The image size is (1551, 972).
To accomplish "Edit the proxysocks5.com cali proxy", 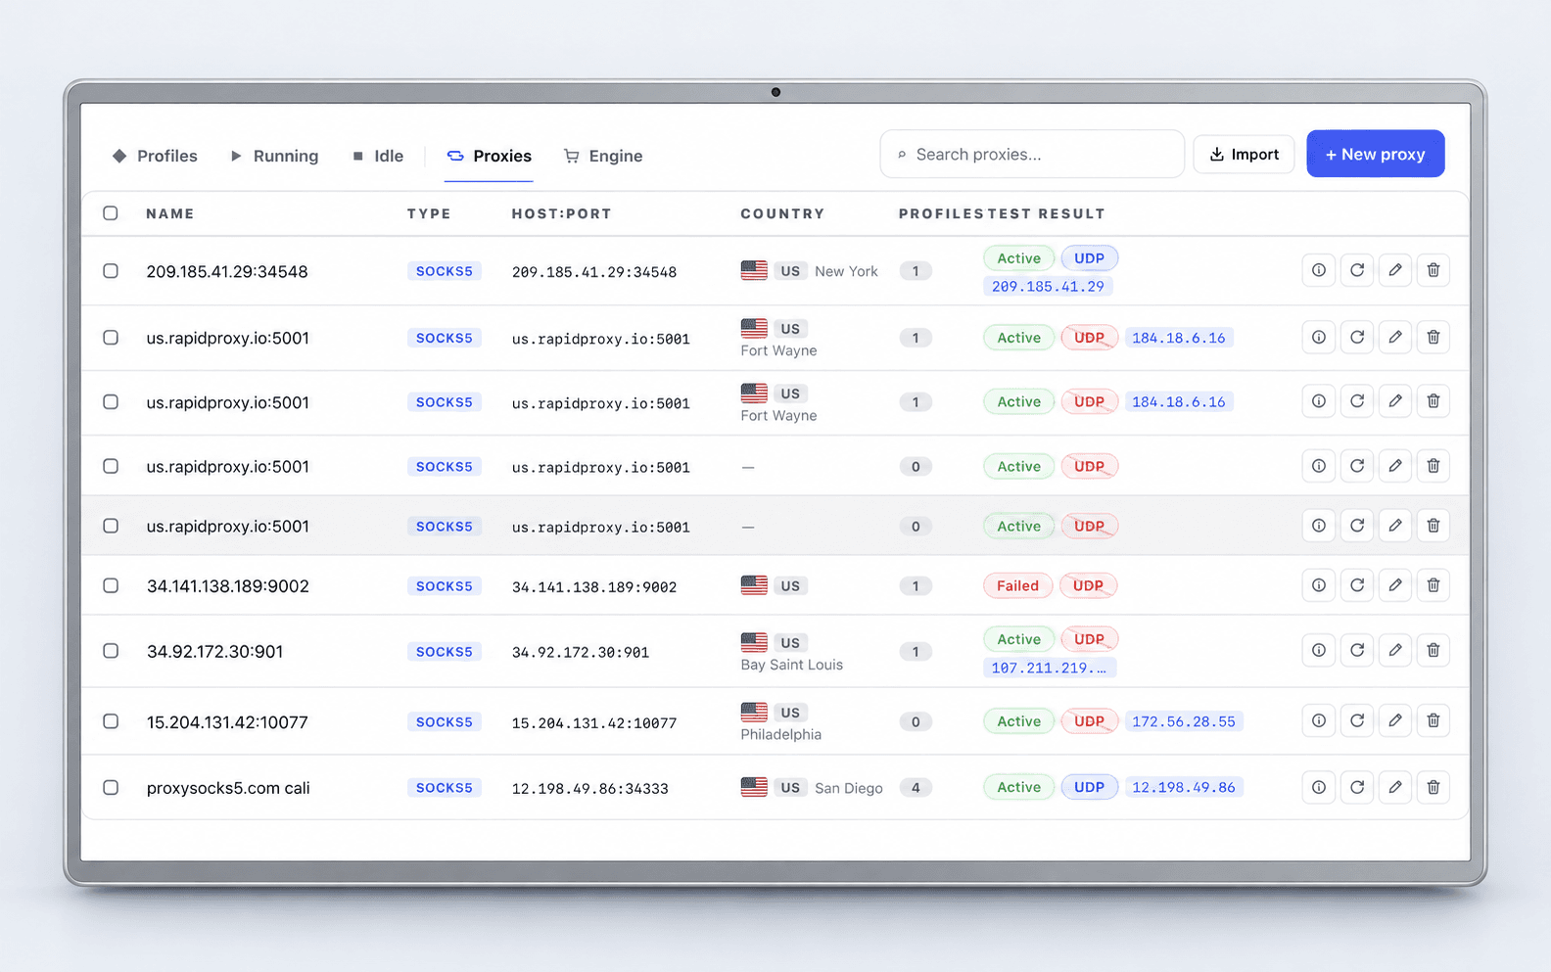I will [1395, 787].
